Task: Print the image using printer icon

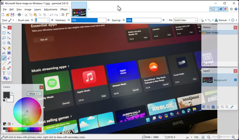Action: 19,15
